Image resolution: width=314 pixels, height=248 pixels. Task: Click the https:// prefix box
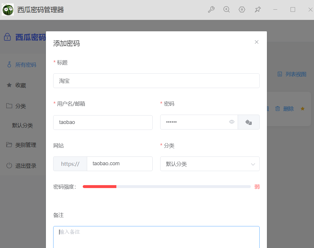[x=70, y=164]
